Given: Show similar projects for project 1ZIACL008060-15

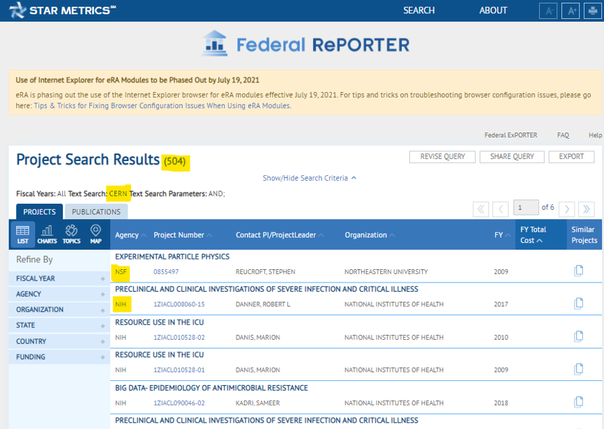Looking at the screenshot, I should (x=579, y=303).
